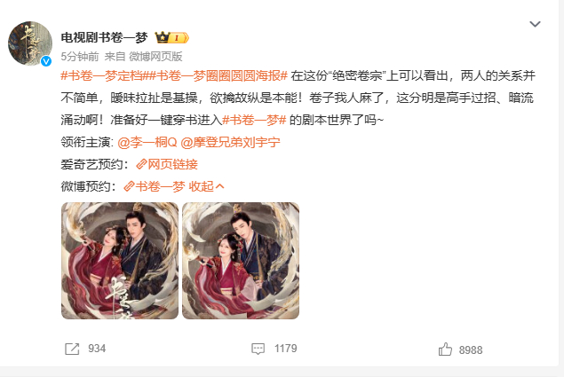This screenshot has height=377, width=564.
Task: Open the post options chevron menu
Action: click(535, 24)
